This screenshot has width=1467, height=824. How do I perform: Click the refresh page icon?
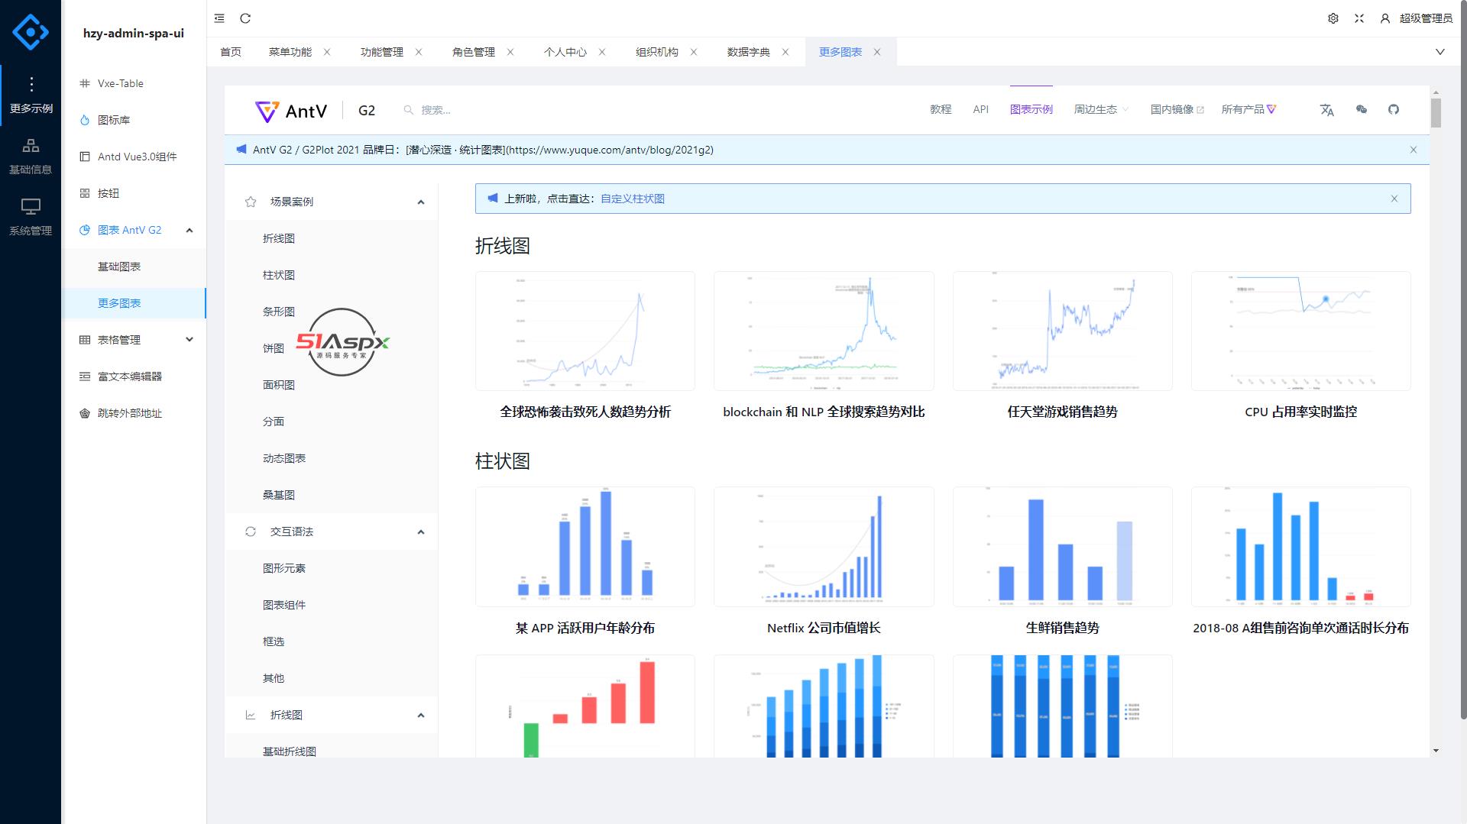point(245,18)
